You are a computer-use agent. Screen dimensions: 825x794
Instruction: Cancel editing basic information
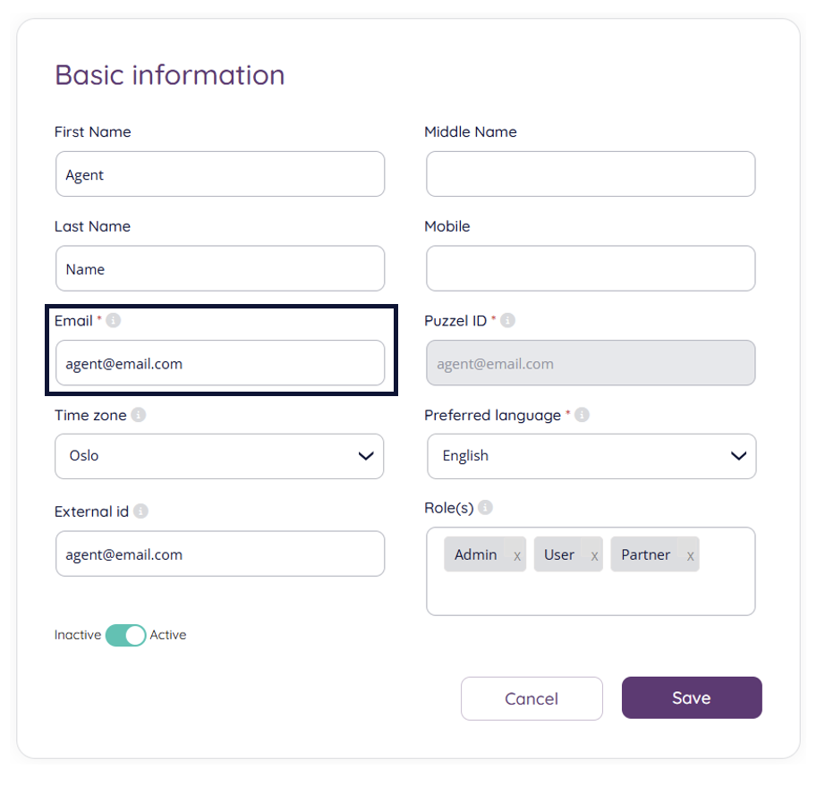point(532,698)
